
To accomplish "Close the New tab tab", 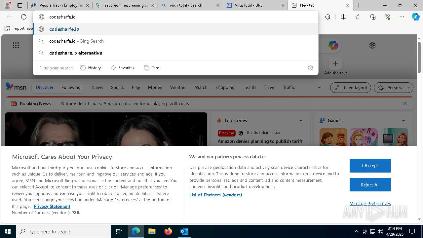I will tap(348, 5).
